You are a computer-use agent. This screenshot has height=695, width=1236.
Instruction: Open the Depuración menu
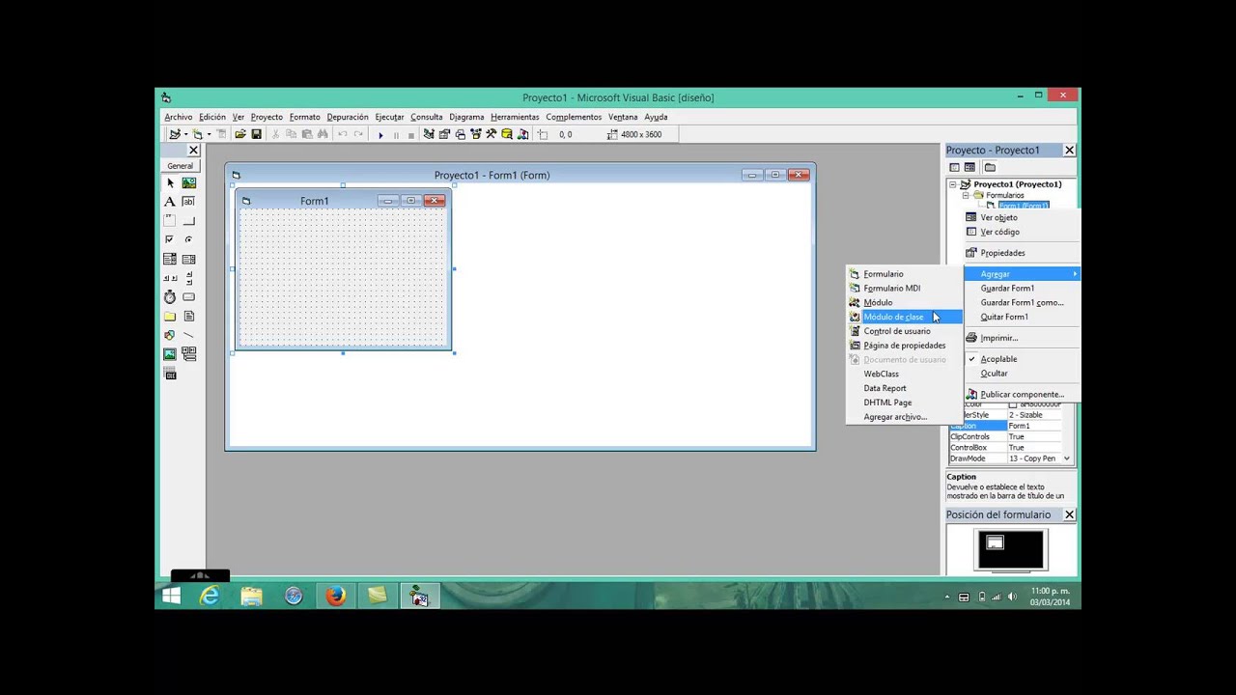[x=348, y=117]
